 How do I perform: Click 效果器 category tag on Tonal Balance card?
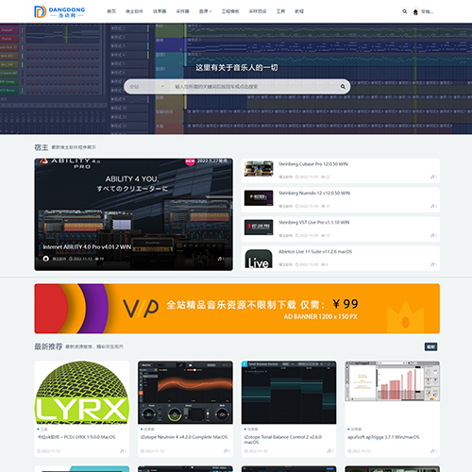[x=253, y=430]
